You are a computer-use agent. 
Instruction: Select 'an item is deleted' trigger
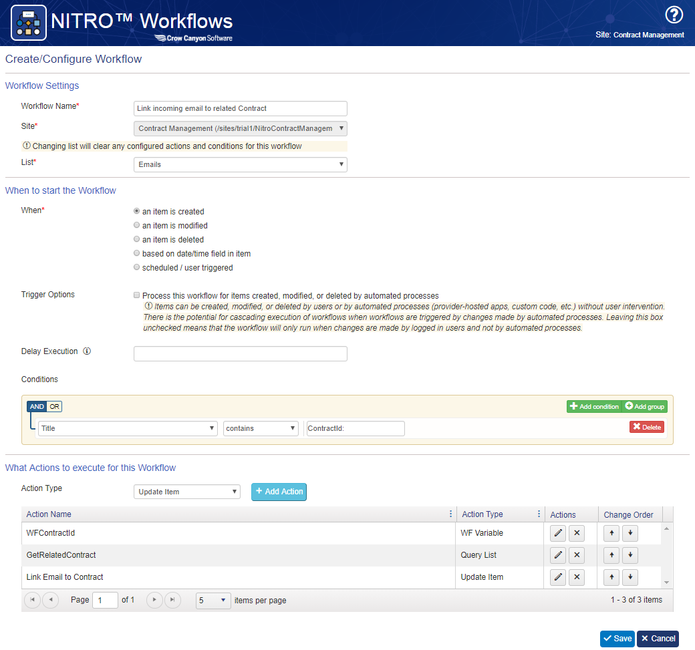(136, 239)
